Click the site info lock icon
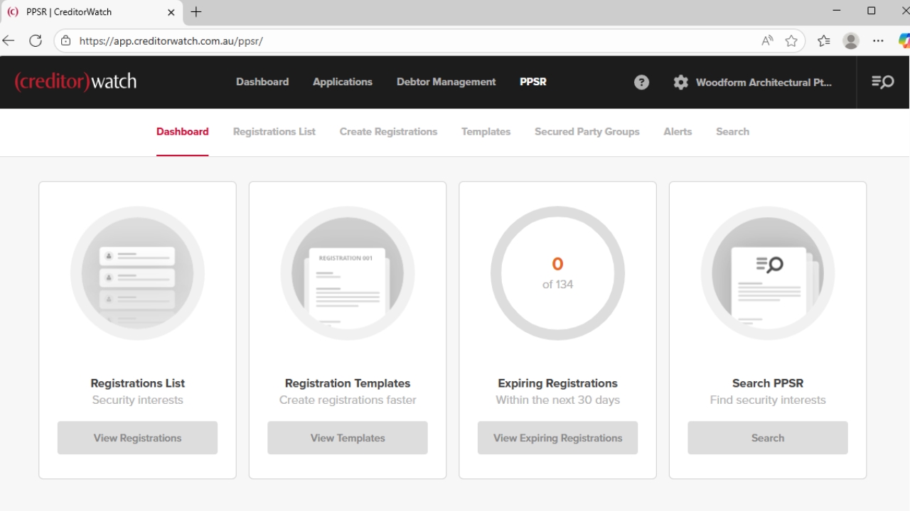Screen dimensions: 910x511 66,40
